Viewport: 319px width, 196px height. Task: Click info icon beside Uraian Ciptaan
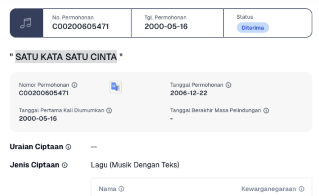(68, 147)
